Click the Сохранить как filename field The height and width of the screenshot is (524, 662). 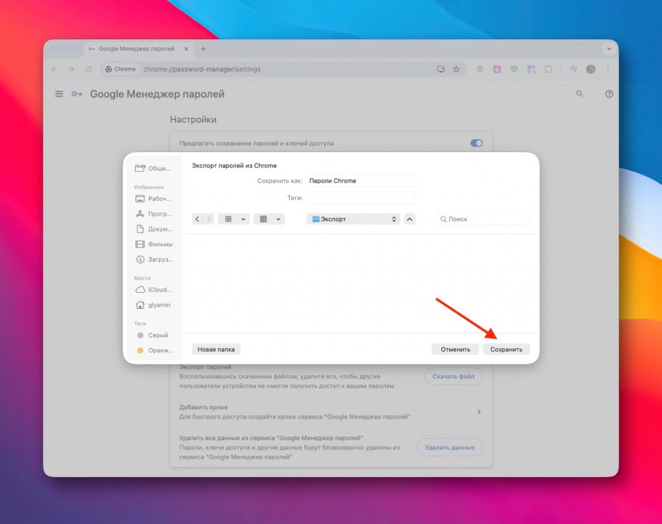click(361, 181)
